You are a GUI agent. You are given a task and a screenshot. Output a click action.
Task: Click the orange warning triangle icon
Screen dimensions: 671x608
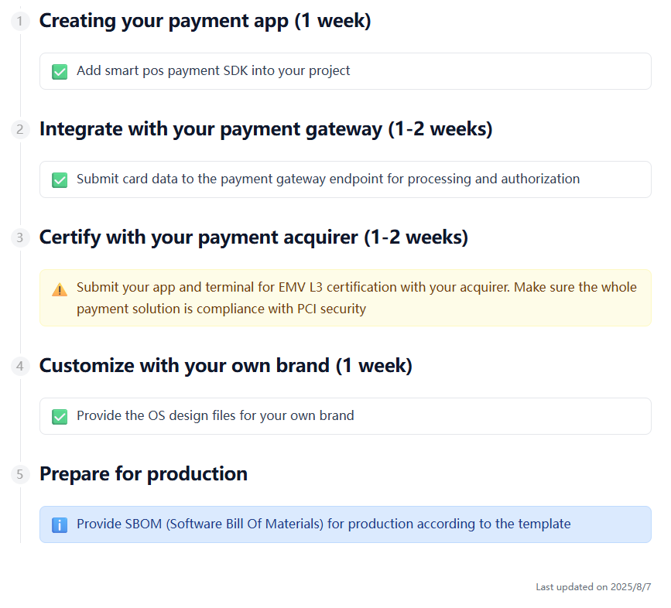tap(60, 290)
